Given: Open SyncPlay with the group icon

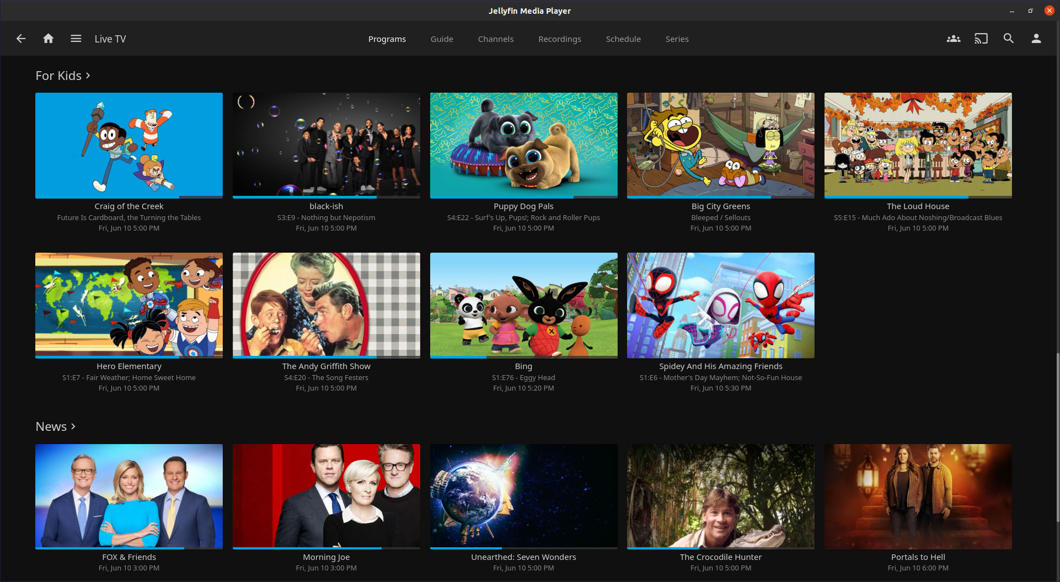Looking at the screenshot, I should click(954, 39).
